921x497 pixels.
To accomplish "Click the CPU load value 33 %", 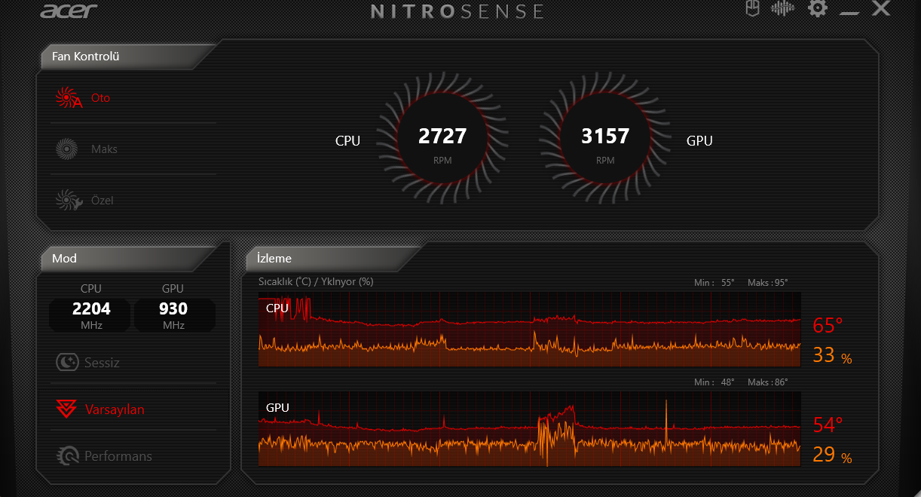I will pyautogui.click(x=832, y=355).
